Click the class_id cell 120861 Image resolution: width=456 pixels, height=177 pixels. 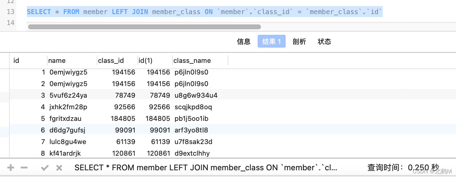124,153
